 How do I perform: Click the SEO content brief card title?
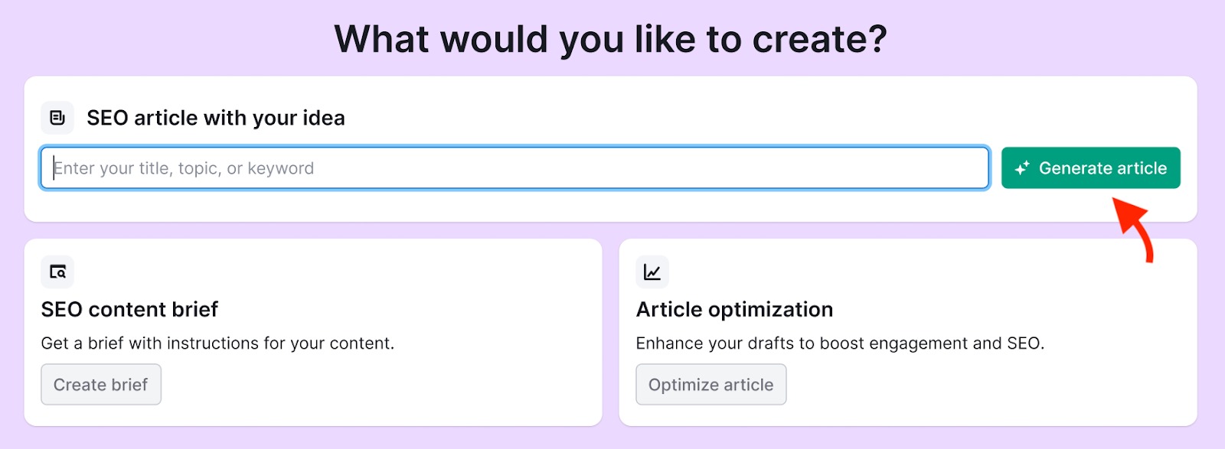[129, 309]
